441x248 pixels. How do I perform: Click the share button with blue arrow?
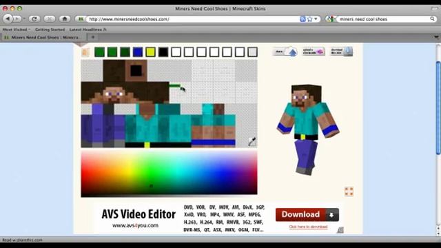[285, 52]
